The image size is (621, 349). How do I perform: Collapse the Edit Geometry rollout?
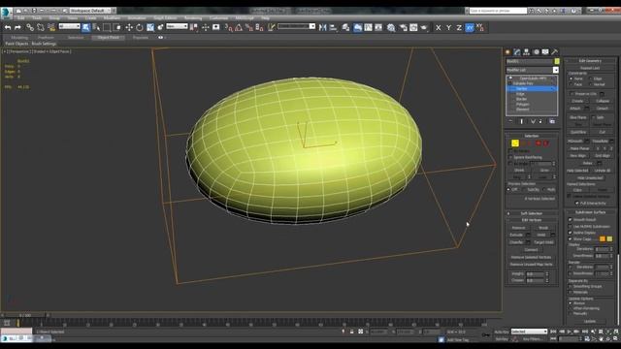click(x=590, y=61)
